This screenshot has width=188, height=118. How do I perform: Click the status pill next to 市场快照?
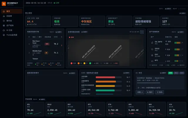(x=42, y=99)
